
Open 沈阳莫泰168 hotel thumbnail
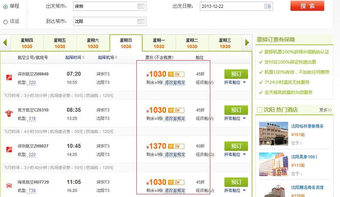point(274,164)
